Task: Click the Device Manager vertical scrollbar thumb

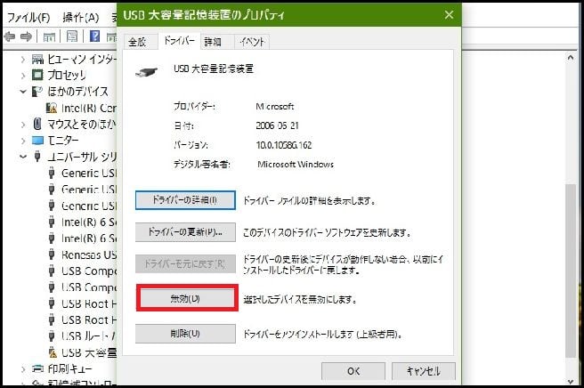Action: click(x=571, y=271)
